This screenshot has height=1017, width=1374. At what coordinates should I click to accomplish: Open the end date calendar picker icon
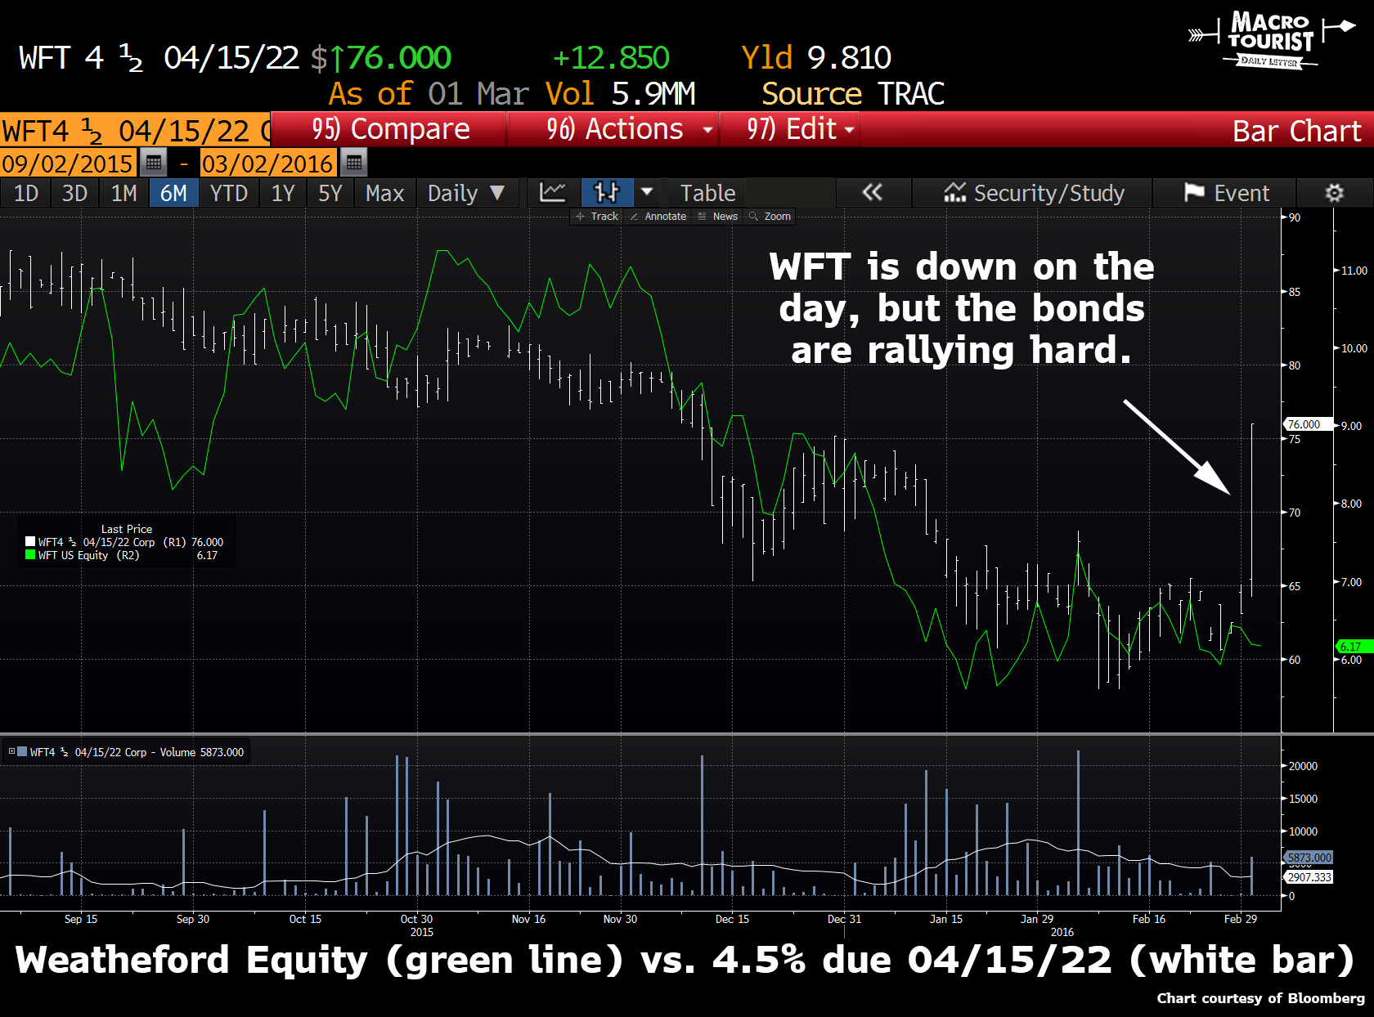click(353, 163)
